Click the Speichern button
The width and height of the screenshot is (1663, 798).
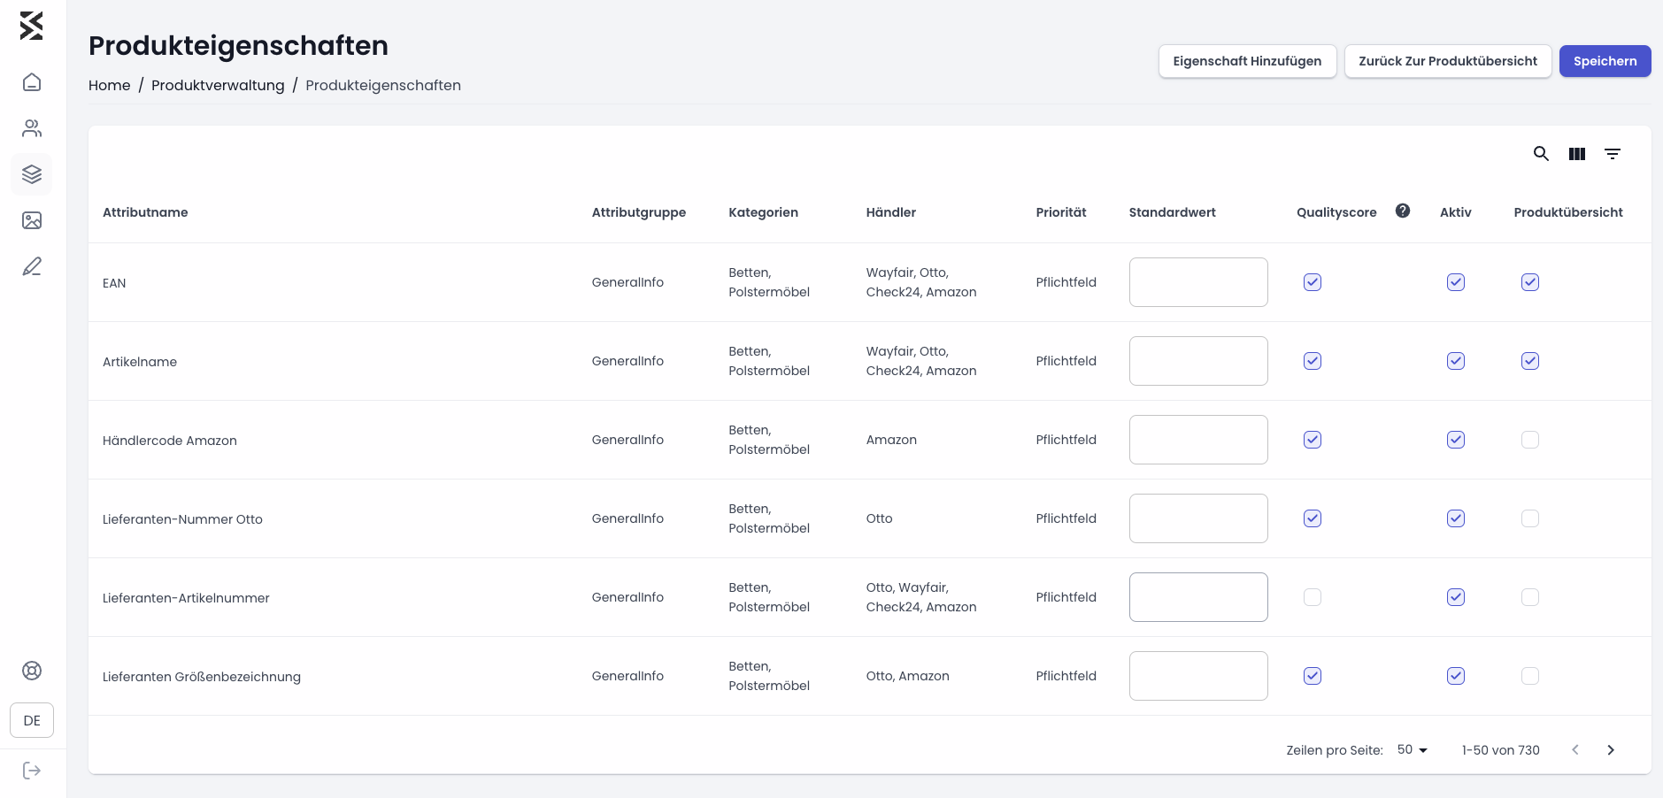1605,61
